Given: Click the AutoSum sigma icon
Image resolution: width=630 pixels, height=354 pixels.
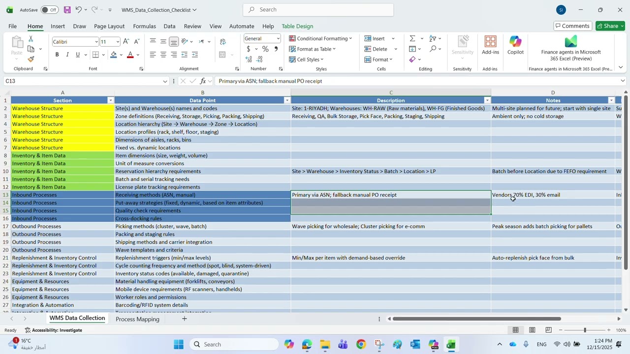Looking at the screenshot, I should coord(412,38).
